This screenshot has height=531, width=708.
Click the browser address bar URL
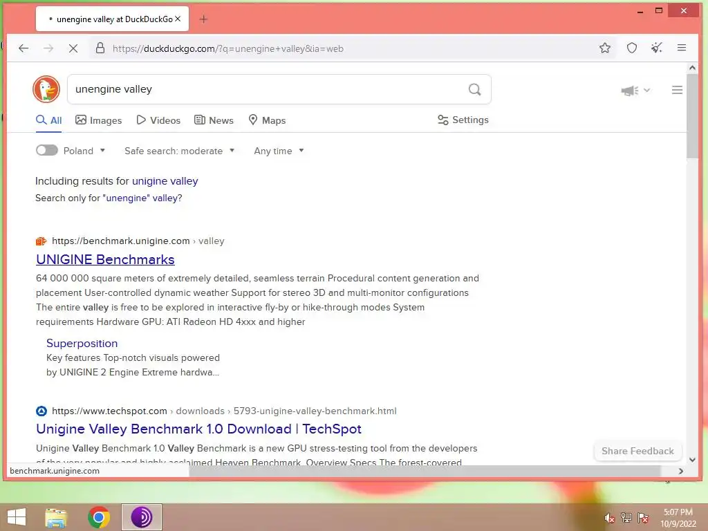click(228, 48)
